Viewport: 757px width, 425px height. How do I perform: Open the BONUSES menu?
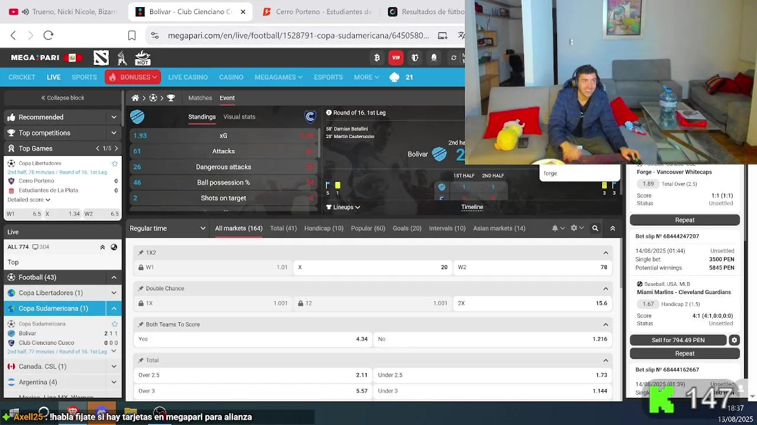[133, 77]
